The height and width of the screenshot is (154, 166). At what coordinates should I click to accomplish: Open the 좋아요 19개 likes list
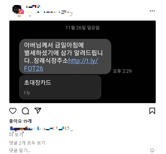coord(20,121)
